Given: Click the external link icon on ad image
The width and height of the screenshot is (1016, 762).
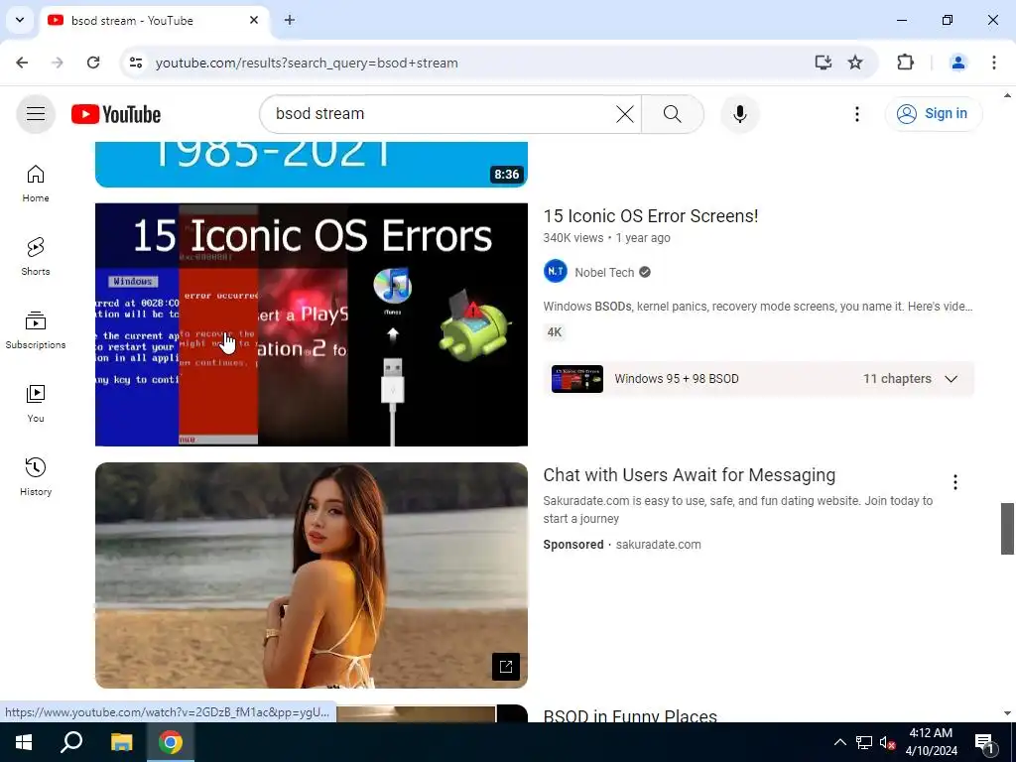Looking at the screenshot, I should (x=505, y=666).
